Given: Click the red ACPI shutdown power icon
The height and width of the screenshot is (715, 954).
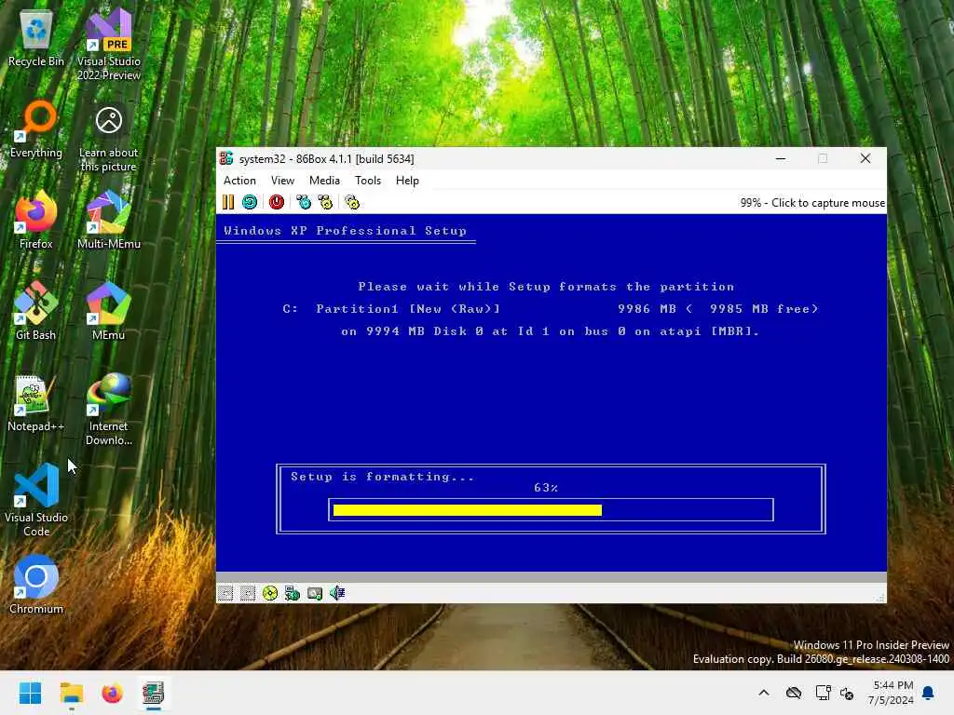Looking at the screenshot, I should coord(276,202).
